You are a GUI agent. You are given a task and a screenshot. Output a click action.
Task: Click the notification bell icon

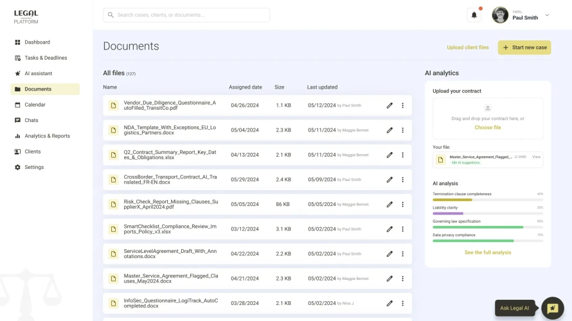click(474, 15)
